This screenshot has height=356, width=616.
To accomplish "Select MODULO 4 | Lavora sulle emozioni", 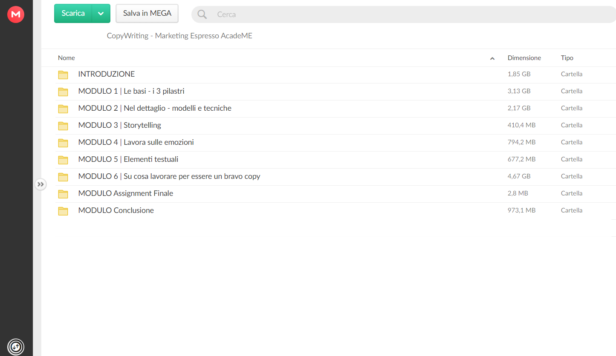I will 136,142.
